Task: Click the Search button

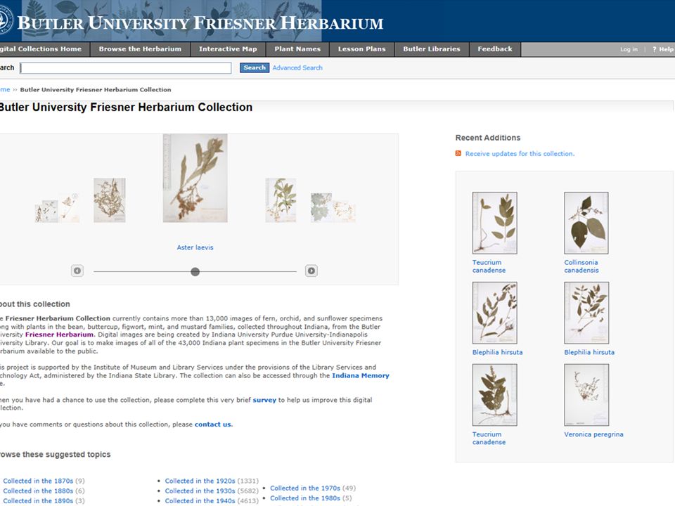Action: pos(255,67)
